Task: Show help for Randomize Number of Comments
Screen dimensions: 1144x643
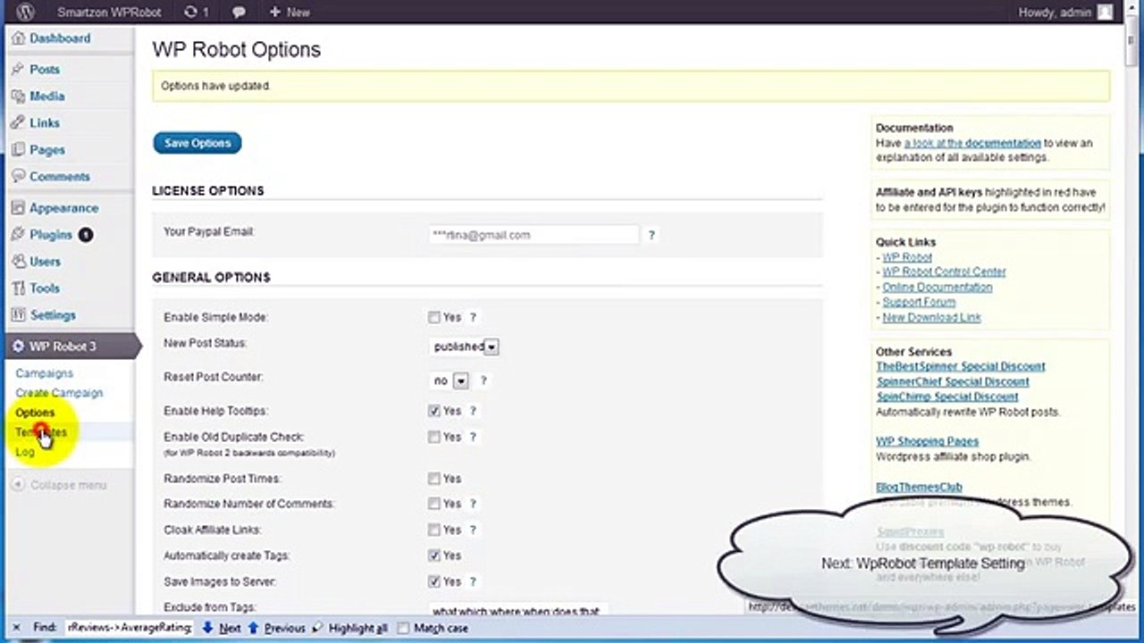Action: pos(473,504)
